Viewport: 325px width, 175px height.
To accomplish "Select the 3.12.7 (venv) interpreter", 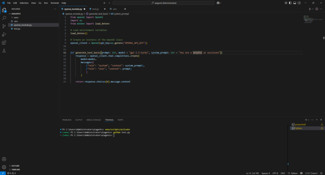I will (x=311, y=173).
